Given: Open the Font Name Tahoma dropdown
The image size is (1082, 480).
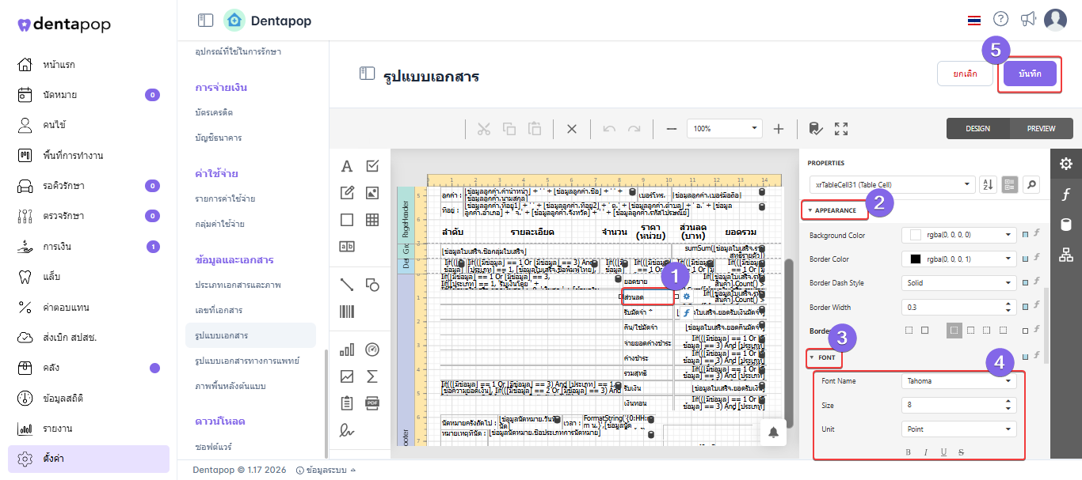Looking at the screenshot, I should coord(959,381).
